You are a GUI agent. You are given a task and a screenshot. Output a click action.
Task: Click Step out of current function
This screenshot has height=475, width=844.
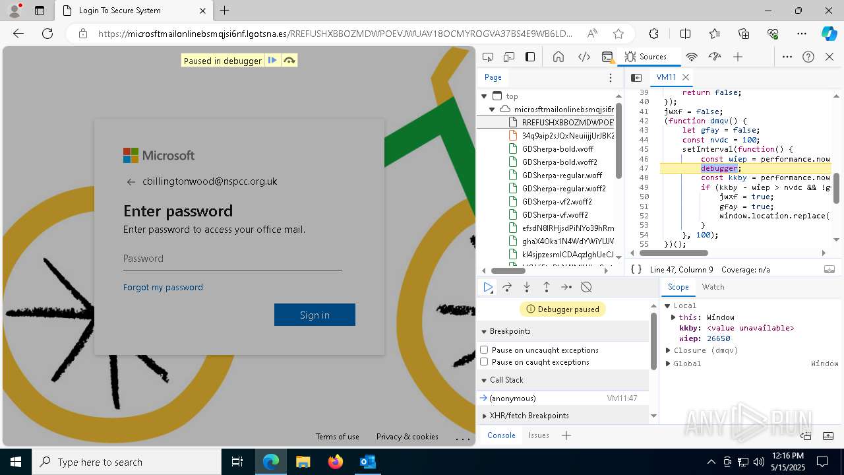pos(547,287)
